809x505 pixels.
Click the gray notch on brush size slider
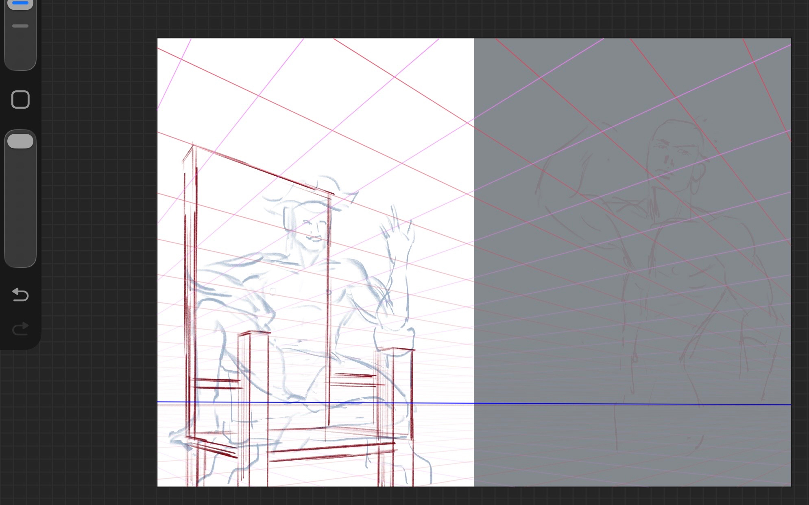(20, 26)
